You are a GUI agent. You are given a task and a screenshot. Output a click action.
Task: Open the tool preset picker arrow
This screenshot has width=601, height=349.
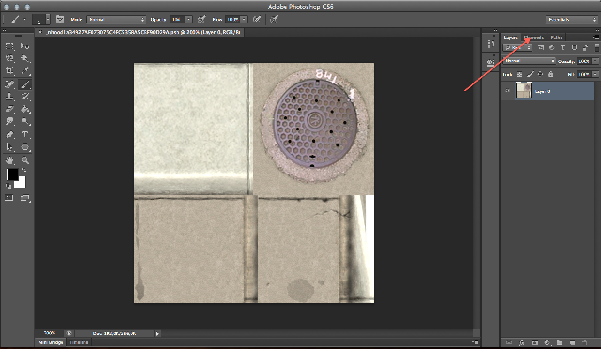click(24, 19)
